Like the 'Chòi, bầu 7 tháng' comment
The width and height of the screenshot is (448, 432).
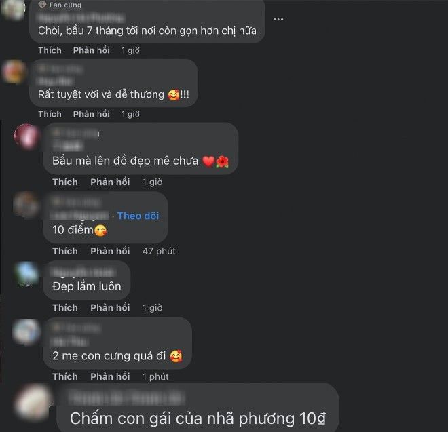coord(50,50)
